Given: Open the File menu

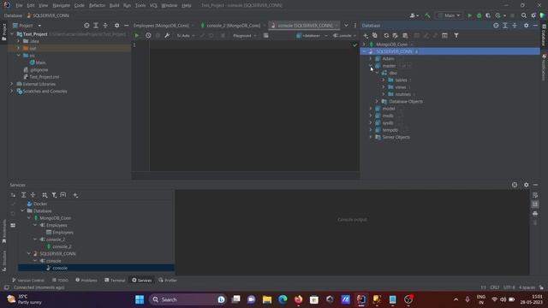Looking at the screenshot, I should tap(19, 5).
